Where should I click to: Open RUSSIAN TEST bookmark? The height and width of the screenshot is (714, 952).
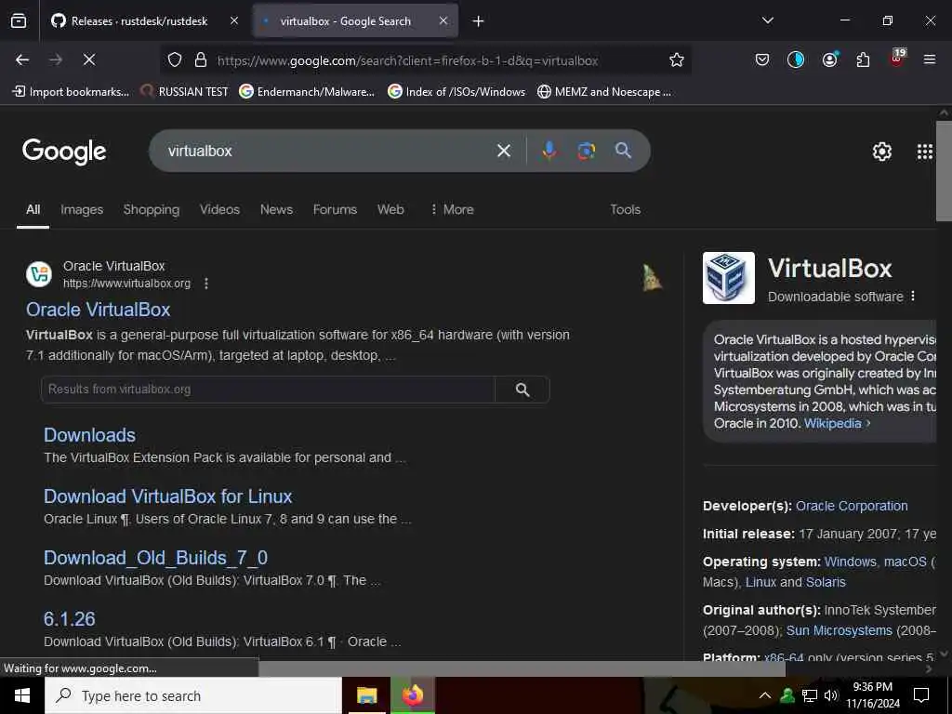[x=184, y=92]
